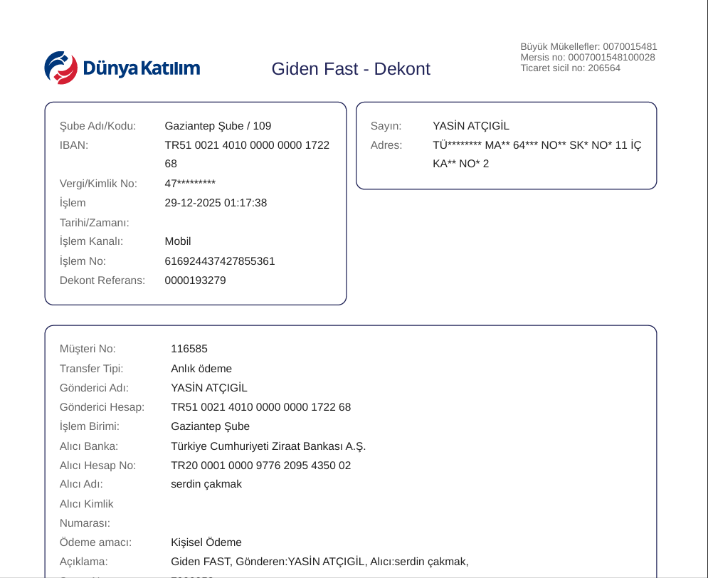The image size is (708, 578).
Task: Click recipient name 'serdin çakmak'
Action: 206,484
